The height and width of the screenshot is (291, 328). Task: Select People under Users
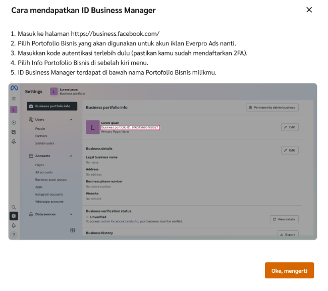(x=40, y=129)
